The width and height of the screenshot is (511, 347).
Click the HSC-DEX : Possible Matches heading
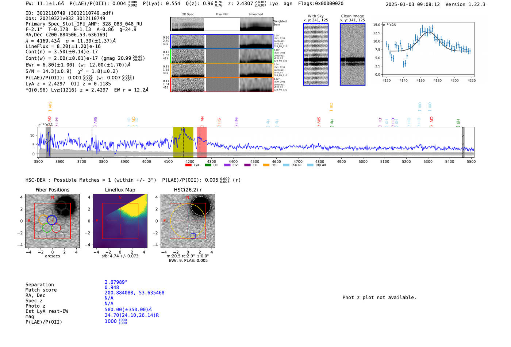pyautogui.click(x=91, y=180)
